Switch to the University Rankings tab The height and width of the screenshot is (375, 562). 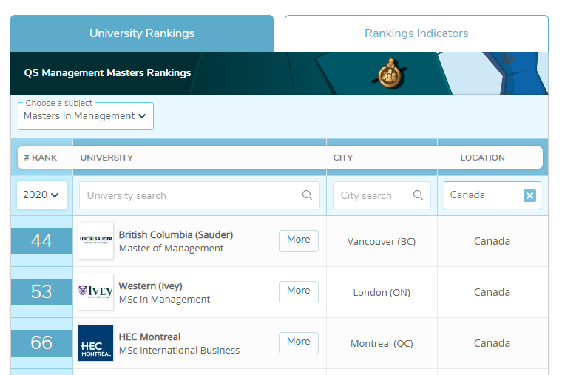pos(142,33)
